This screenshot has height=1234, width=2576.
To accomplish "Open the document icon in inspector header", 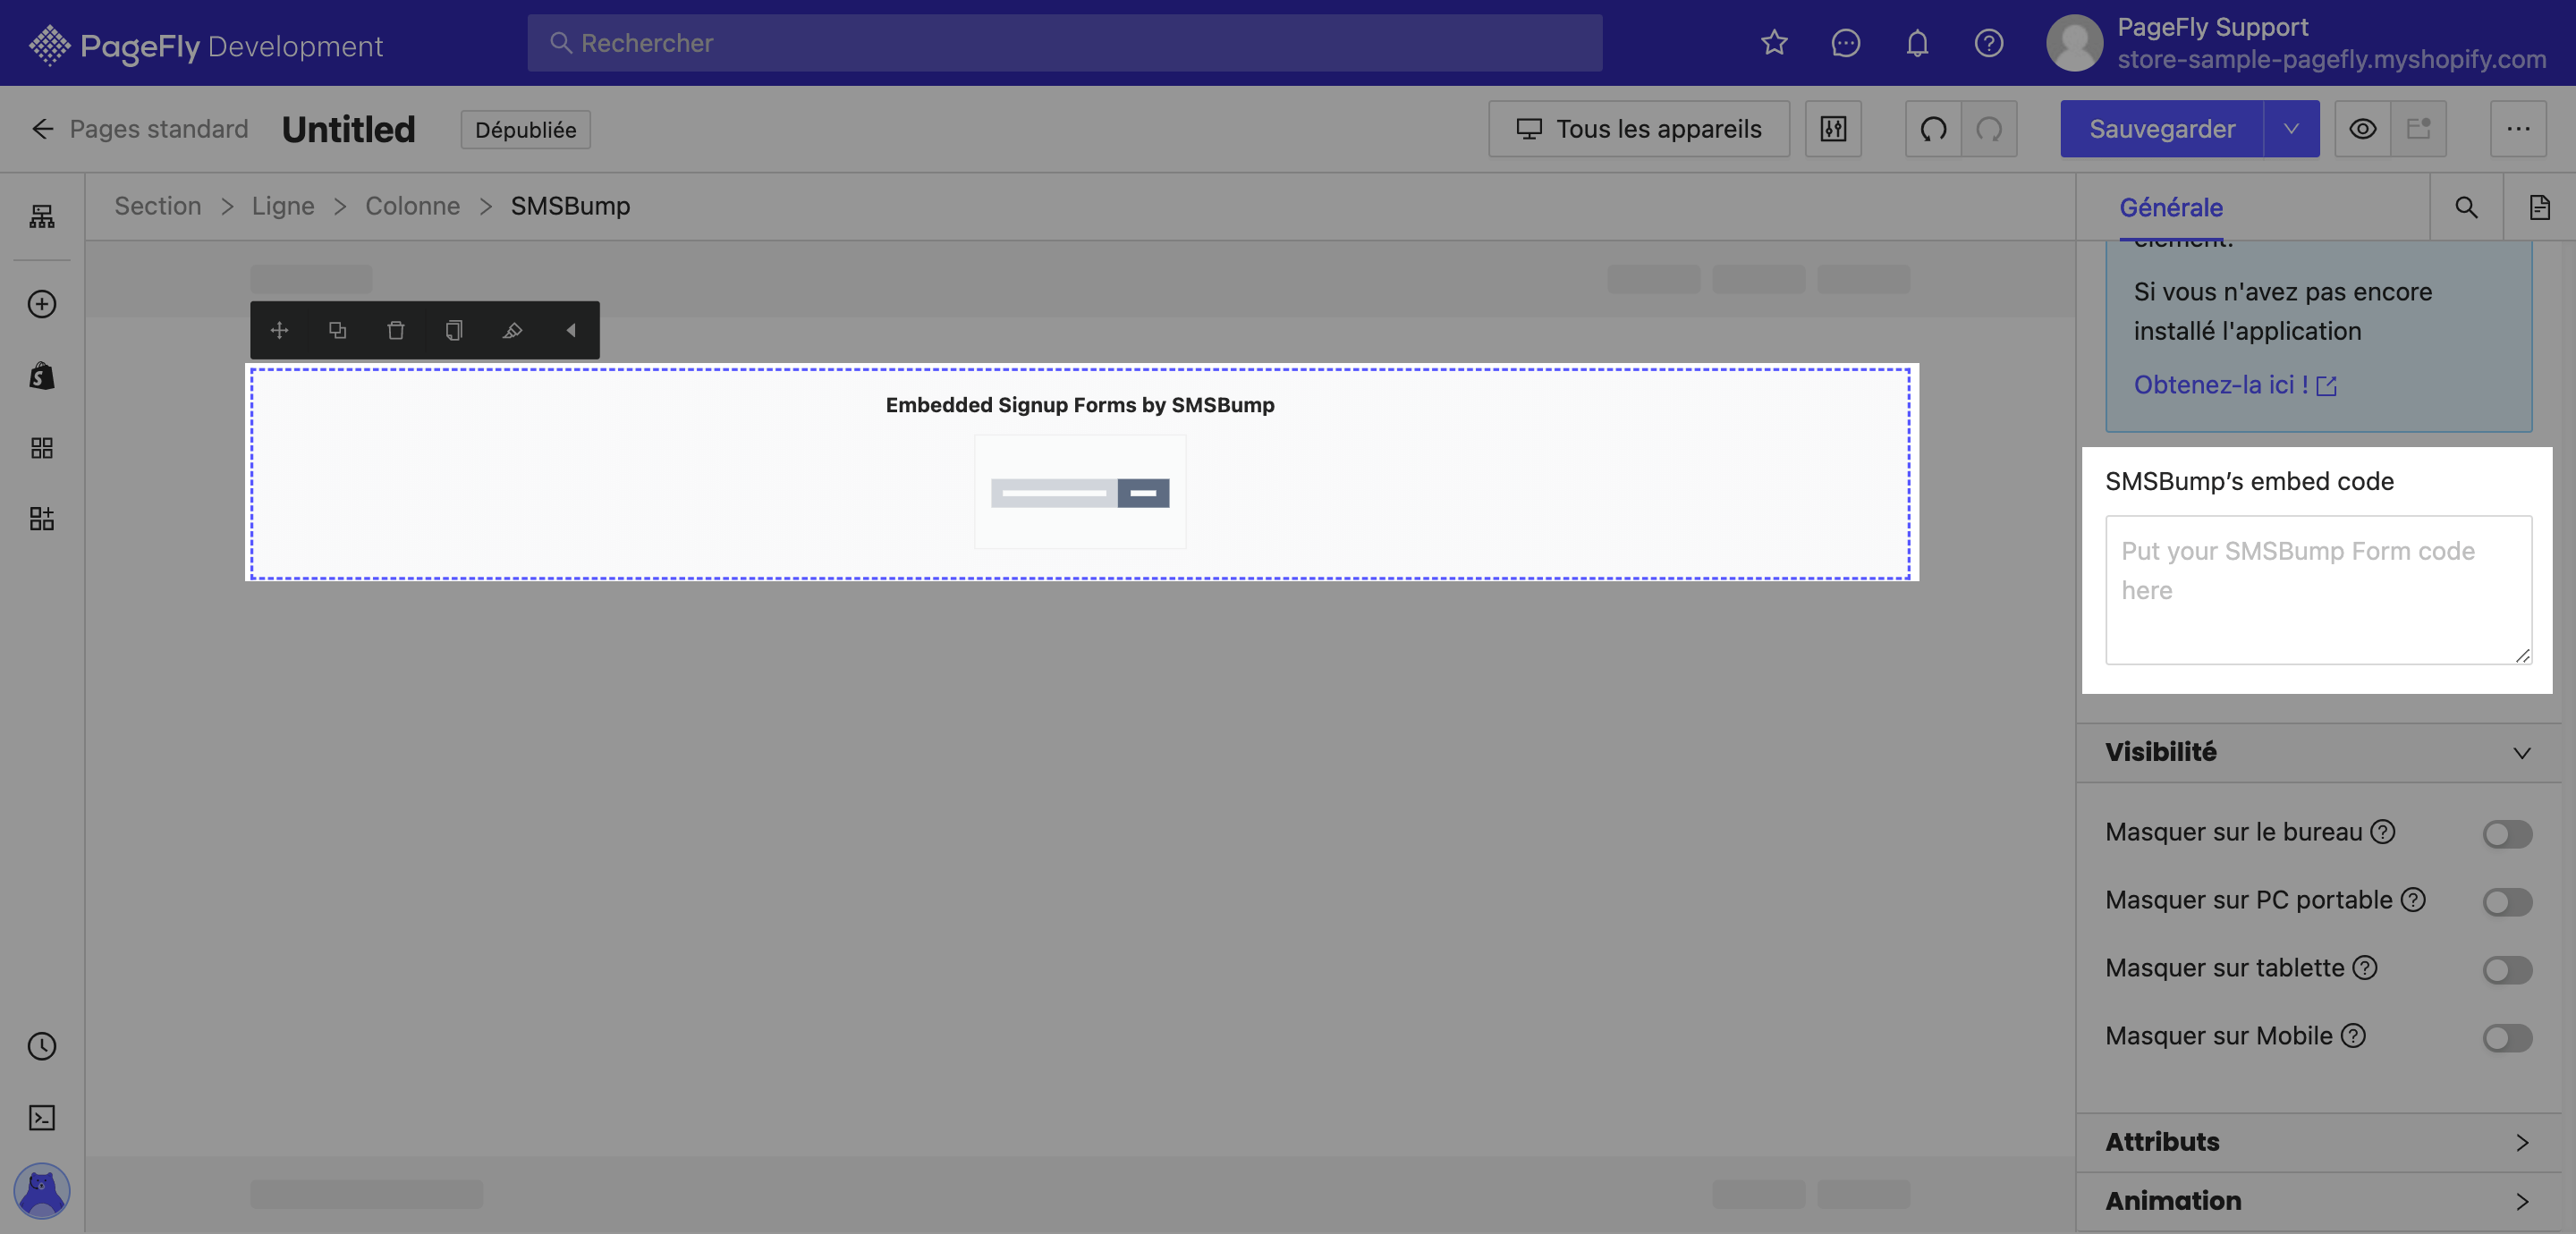I will (x=2539, y=207).
